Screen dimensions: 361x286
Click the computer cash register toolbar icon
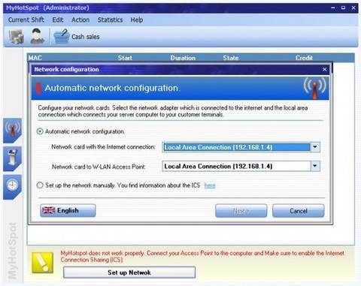(17, 37)
